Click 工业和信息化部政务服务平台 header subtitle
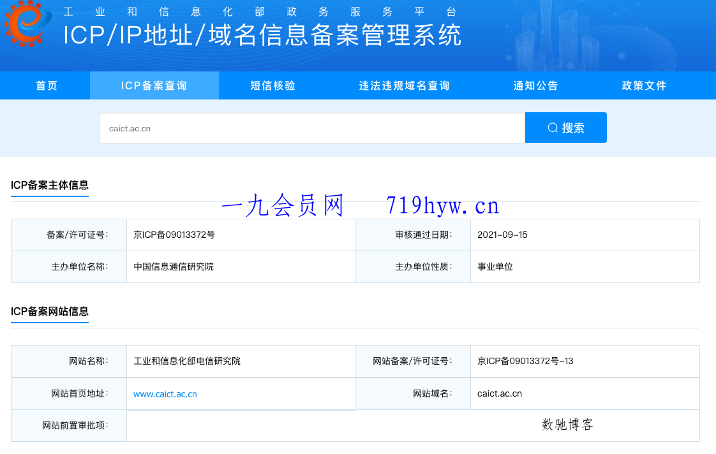The width and height of the screenshot is (716, 454). pos(259,12)
